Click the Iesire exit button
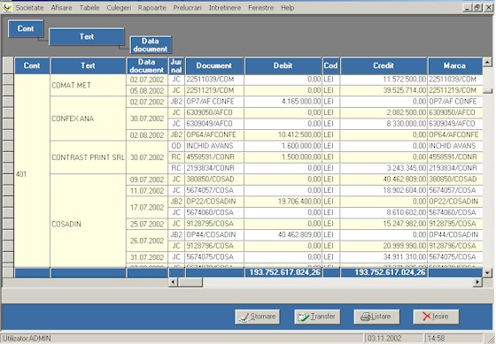 pos(436,317)
